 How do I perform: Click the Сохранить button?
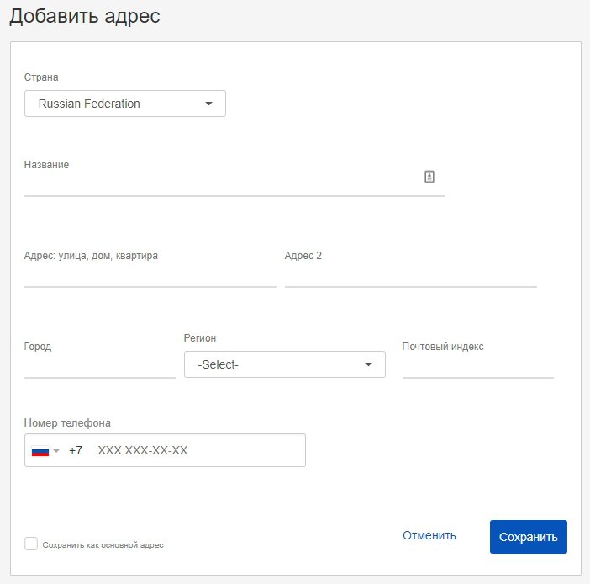[x=529, y=537]
